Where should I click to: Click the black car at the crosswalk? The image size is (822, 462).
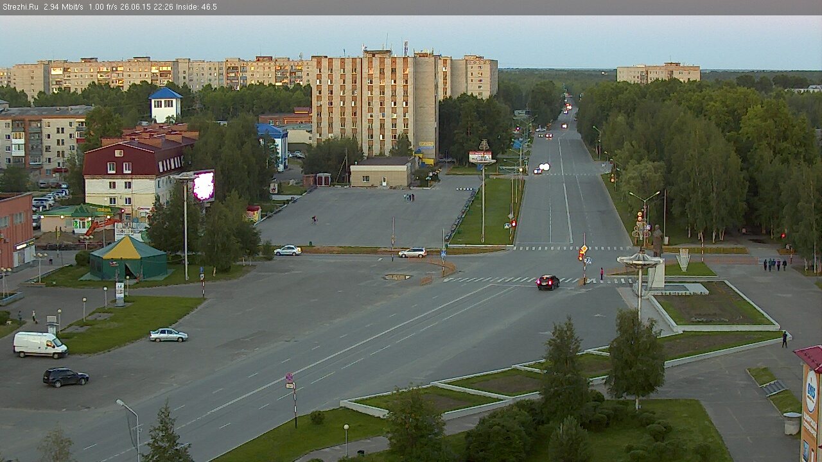point(548,282)
